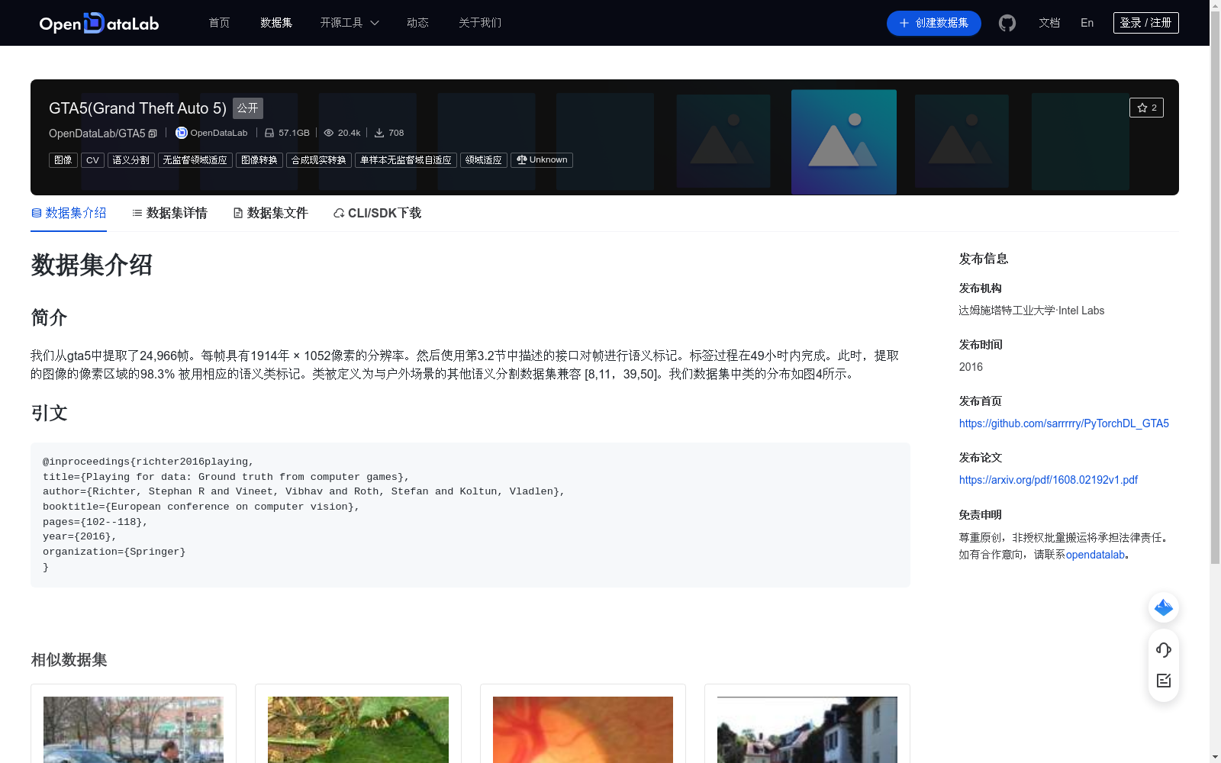Click the first similar dataset thumbnail
This screenshot has width=1221, height=763.
point(134,729)
